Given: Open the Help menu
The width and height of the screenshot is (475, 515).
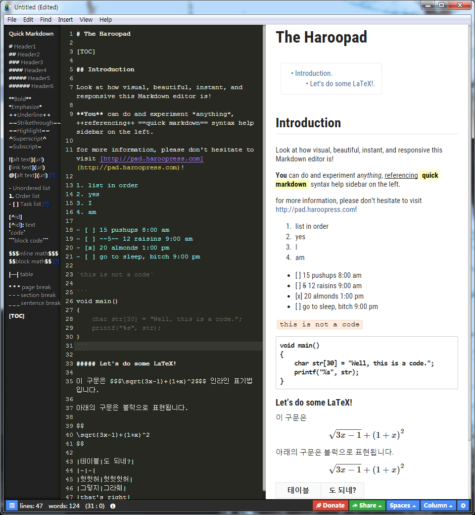Looking at the screenshot, I should (x=106, y=20).
